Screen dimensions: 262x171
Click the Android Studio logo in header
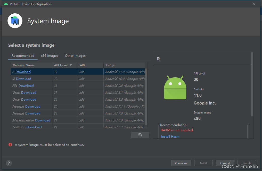[x=15, y=21]
